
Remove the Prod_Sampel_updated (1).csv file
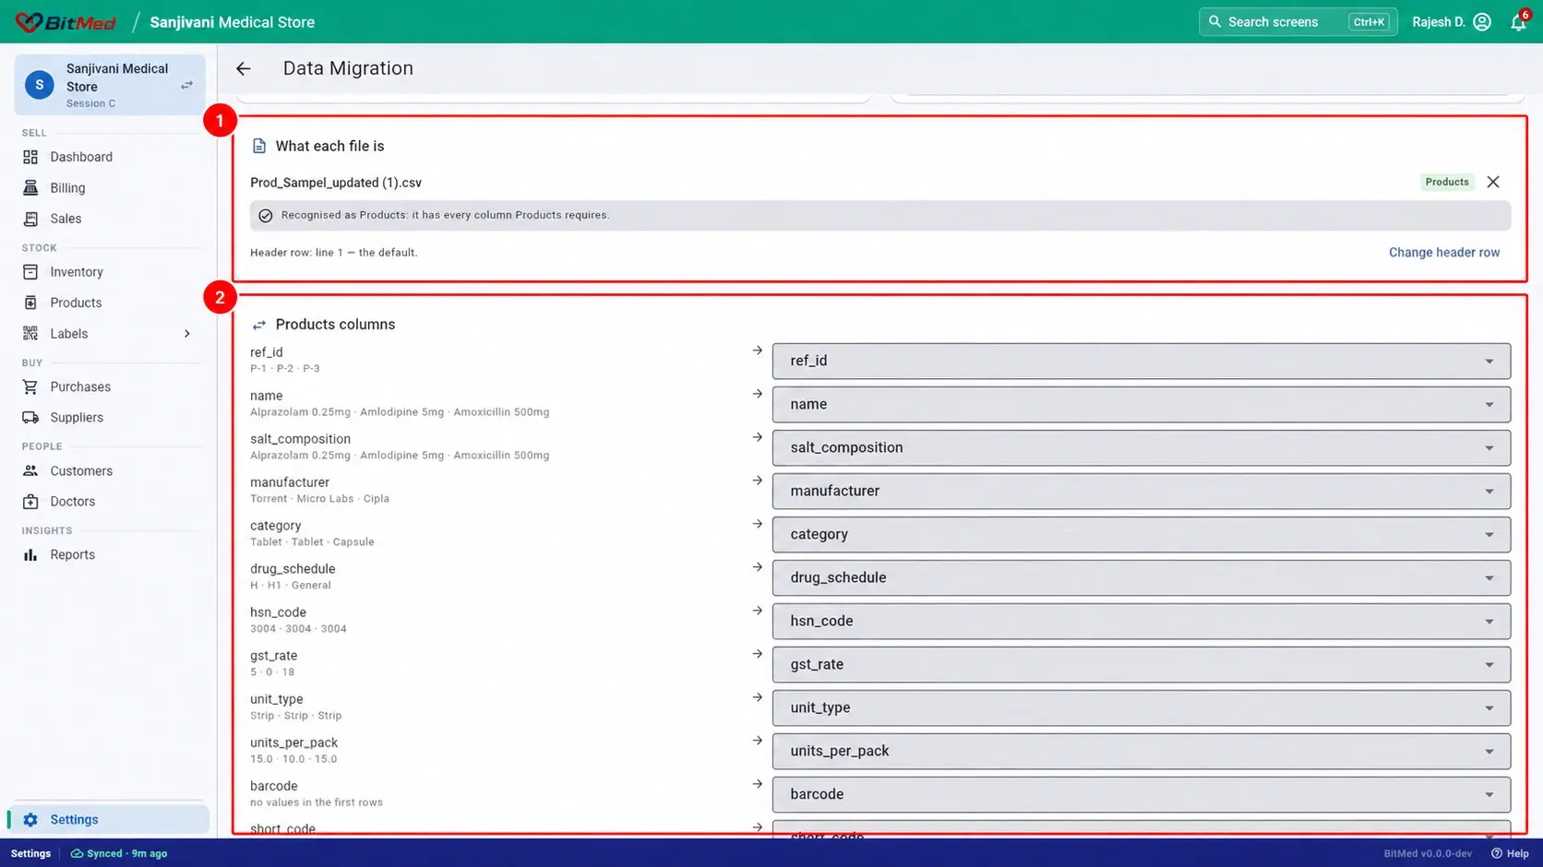tap(1493, 182)
